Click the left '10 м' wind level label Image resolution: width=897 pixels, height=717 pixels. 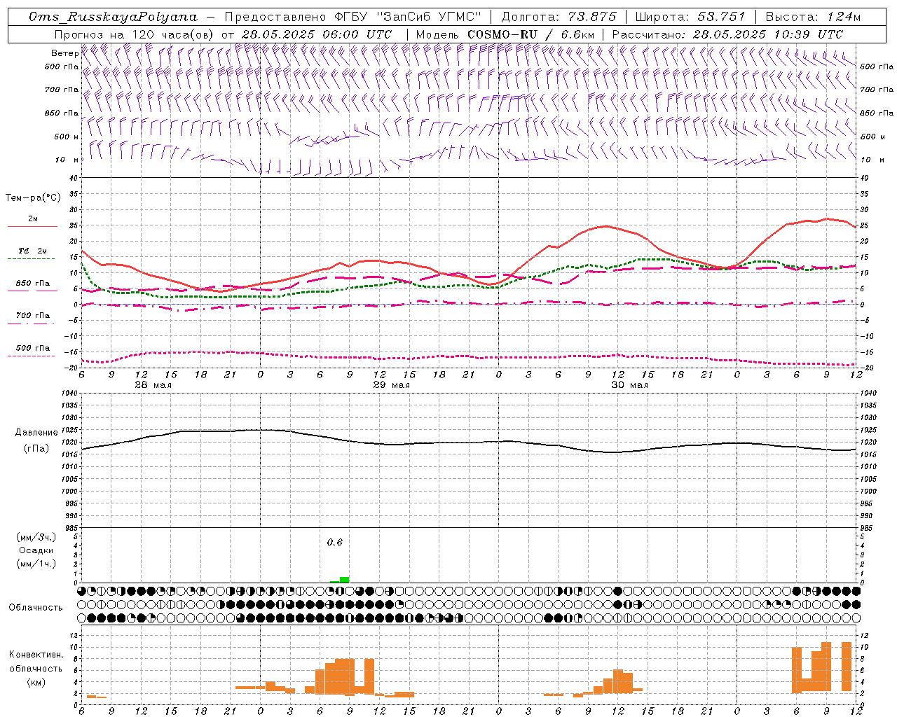67,160
